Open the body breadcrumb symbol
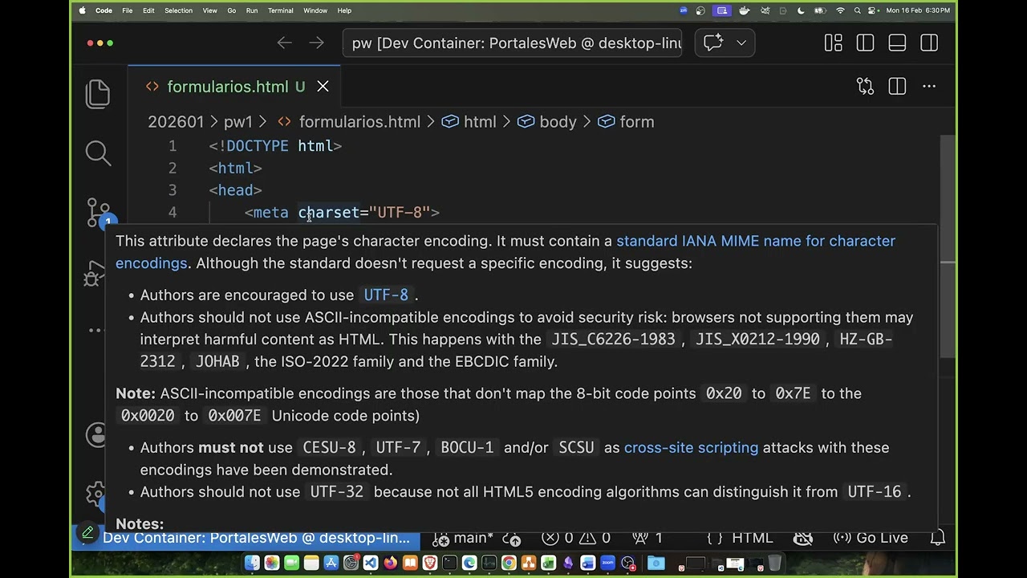 pyautogui.click(x=547, y=122)
